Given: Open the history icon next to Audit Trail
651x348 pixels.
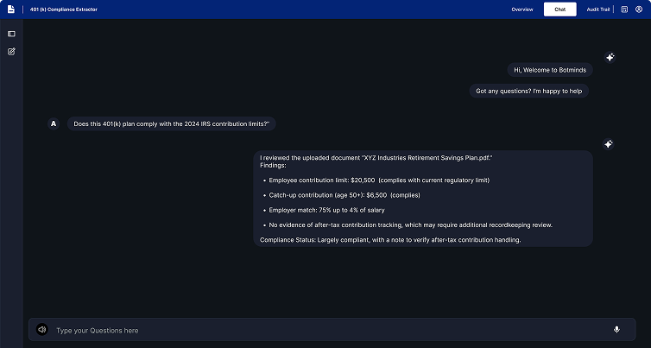Looking at the screenshot, I should (x=624, y=9).
